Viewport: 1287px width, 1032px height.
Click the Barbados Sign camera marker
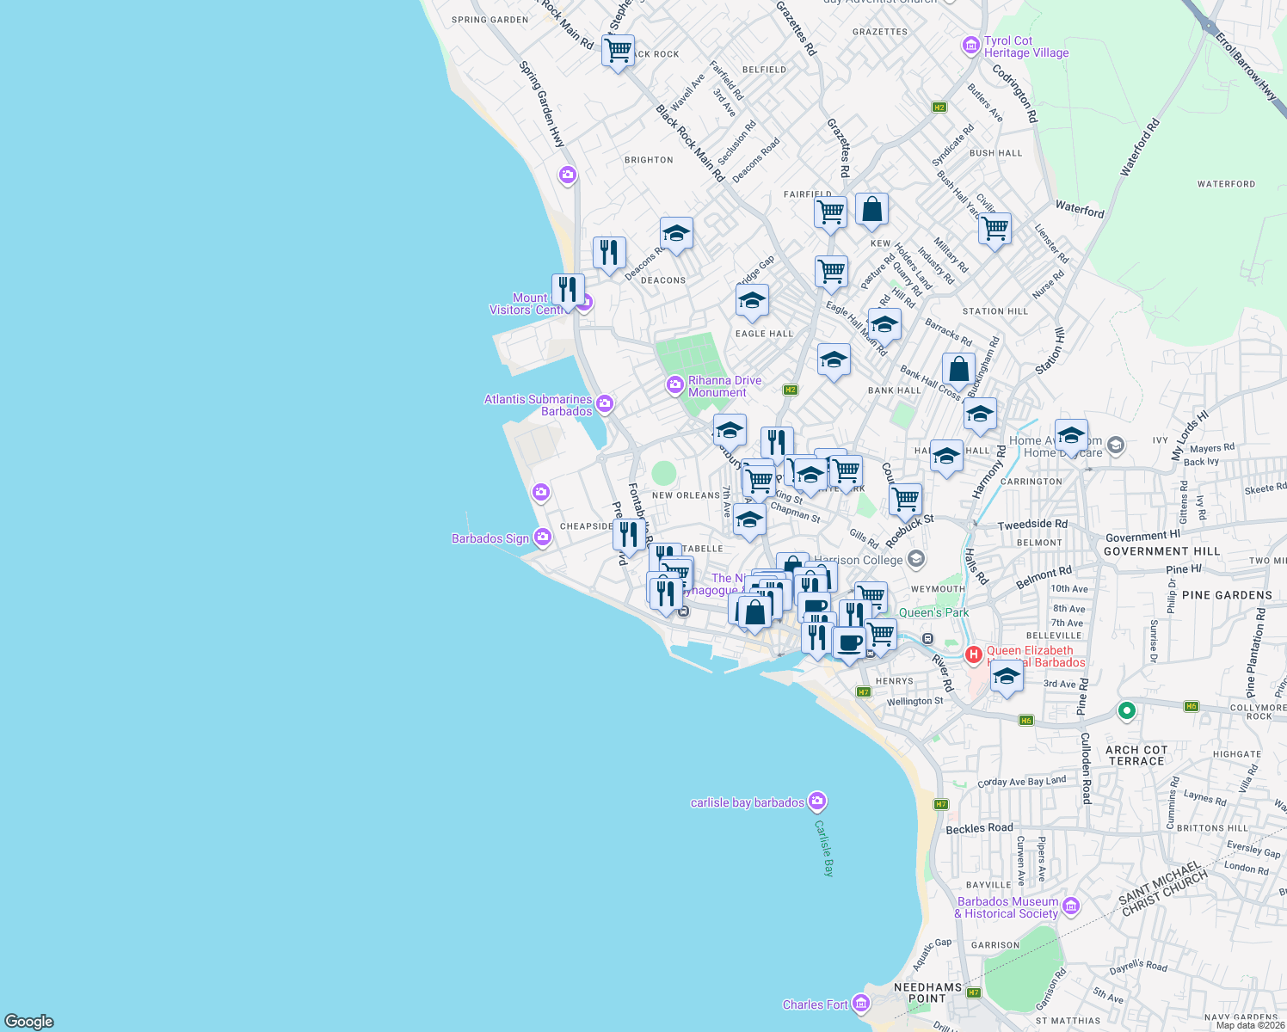542,537
